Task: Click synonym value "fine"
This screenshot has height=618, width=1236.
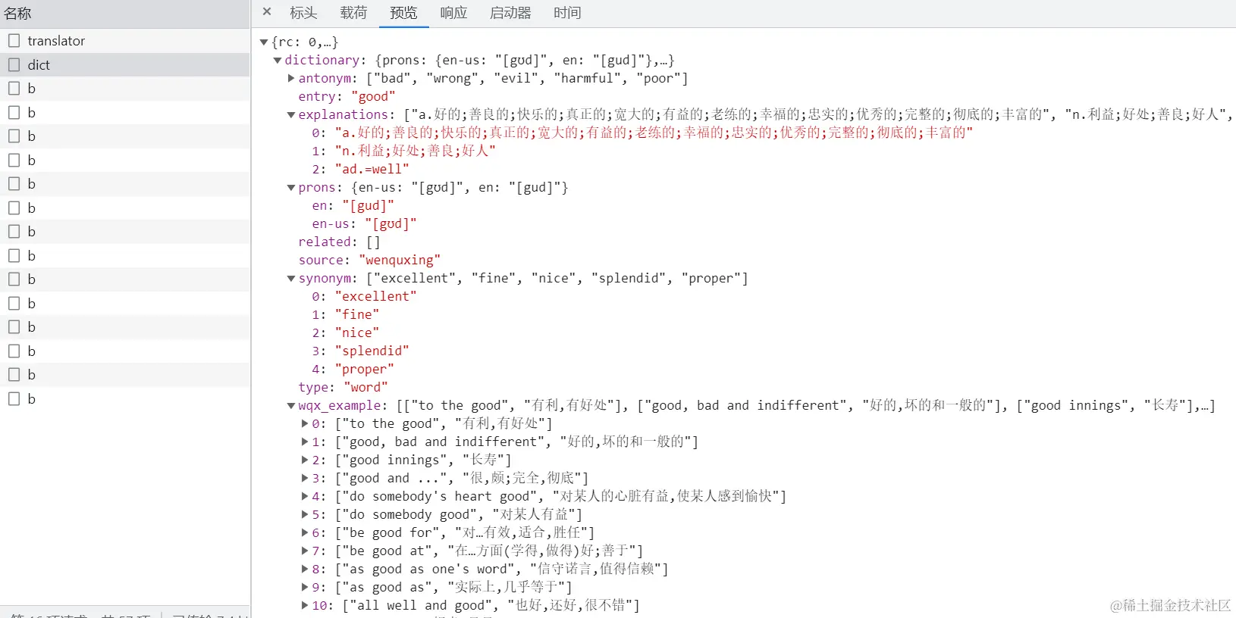Action: point(357,315)
